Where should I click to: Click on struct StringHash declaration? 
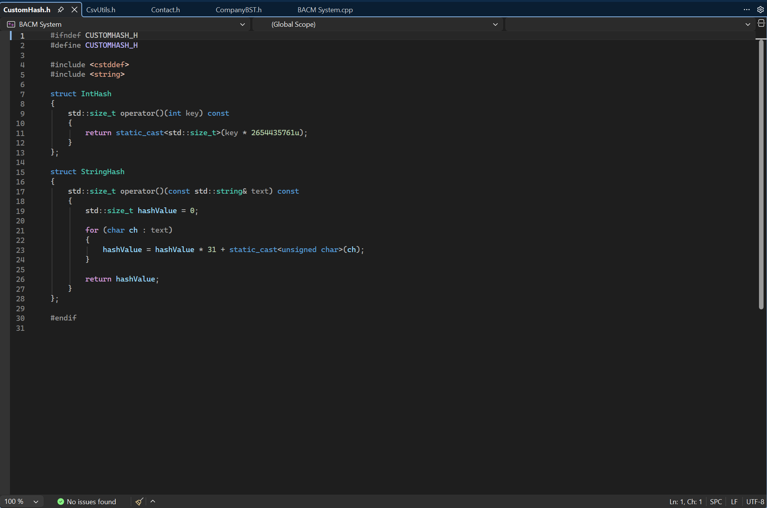point(87,171)
